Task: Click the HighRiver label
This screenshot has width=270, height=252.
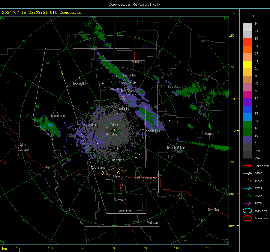Action: [124, 210]
